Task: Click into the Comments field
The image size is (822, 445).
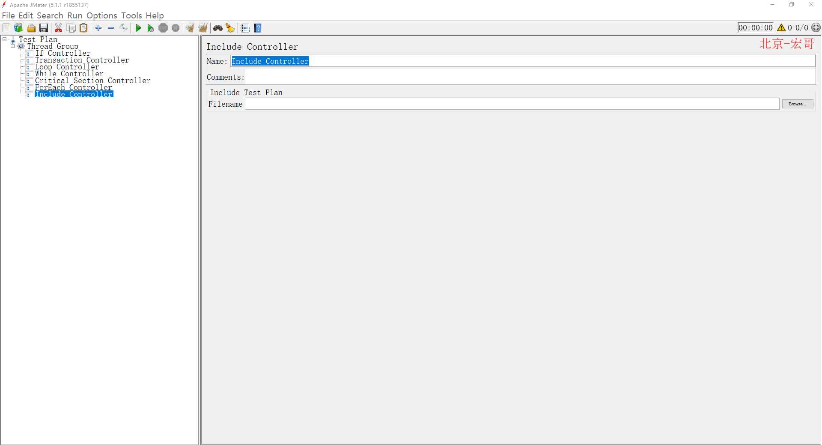Action: [x=530, y=77]
